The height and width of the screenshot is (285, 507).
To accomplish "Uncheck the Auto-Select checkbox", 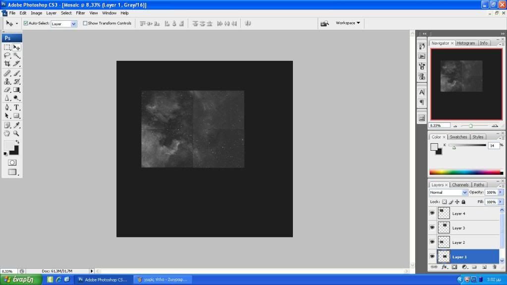I will click(x=26, y=23).
